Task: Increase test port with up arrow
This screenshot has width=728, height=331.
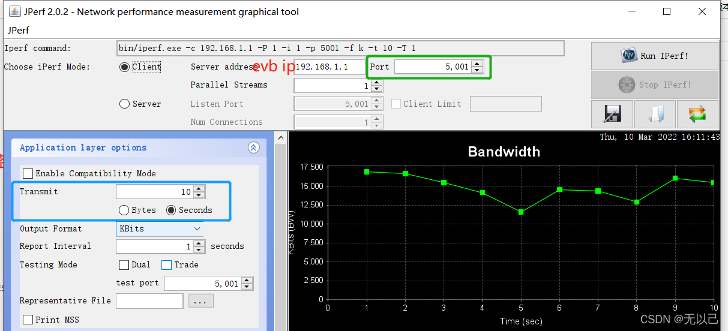Action: point(247,279)
